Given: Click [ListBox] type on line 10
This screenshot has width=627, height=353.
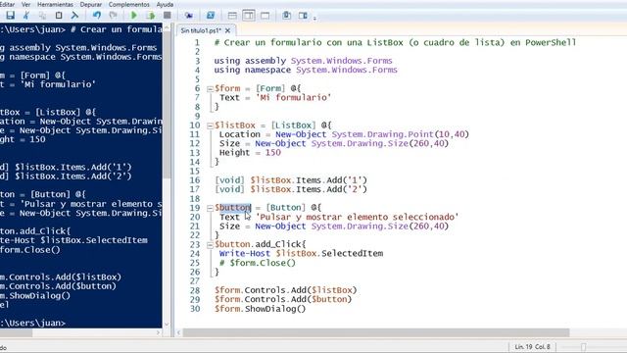Looking at the screenshot, I should 294,126.
